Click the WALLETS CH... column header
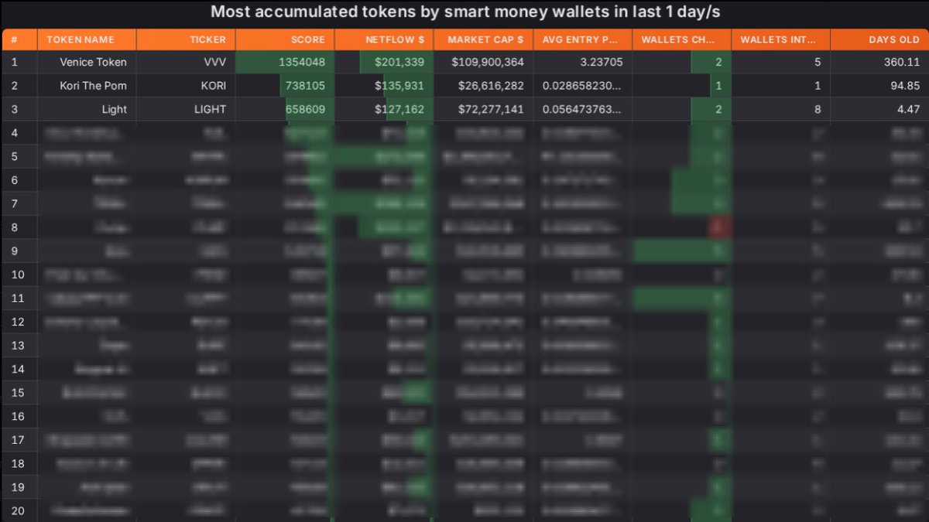The height and width of the screenshot is (522, 929). (x=681, y=39)
